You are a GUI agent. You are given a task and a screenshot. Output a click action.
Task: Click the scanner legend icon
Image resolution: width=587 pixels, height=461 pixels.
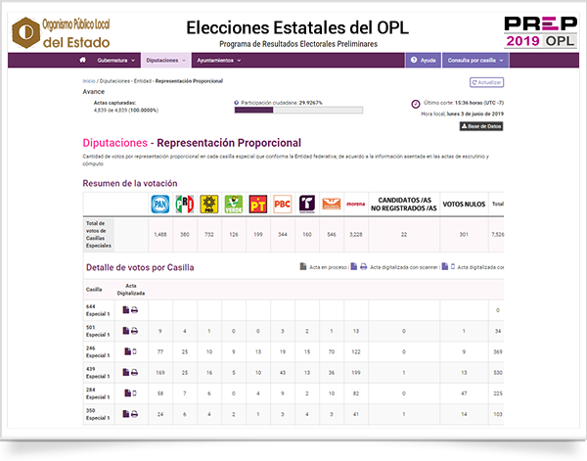pos(364,266)
